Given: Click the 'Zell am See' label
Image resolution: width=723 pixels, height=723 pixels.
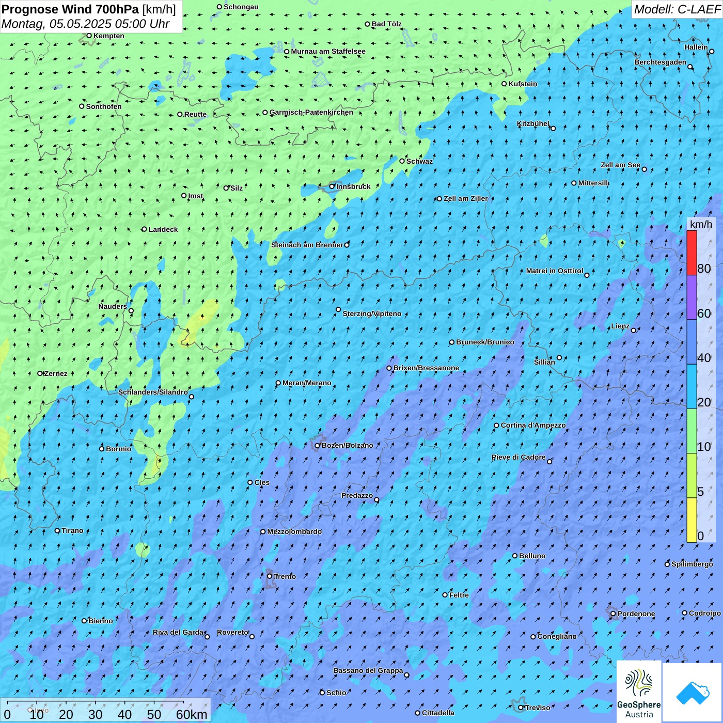Looking at the screenshot, I should 620,165.
